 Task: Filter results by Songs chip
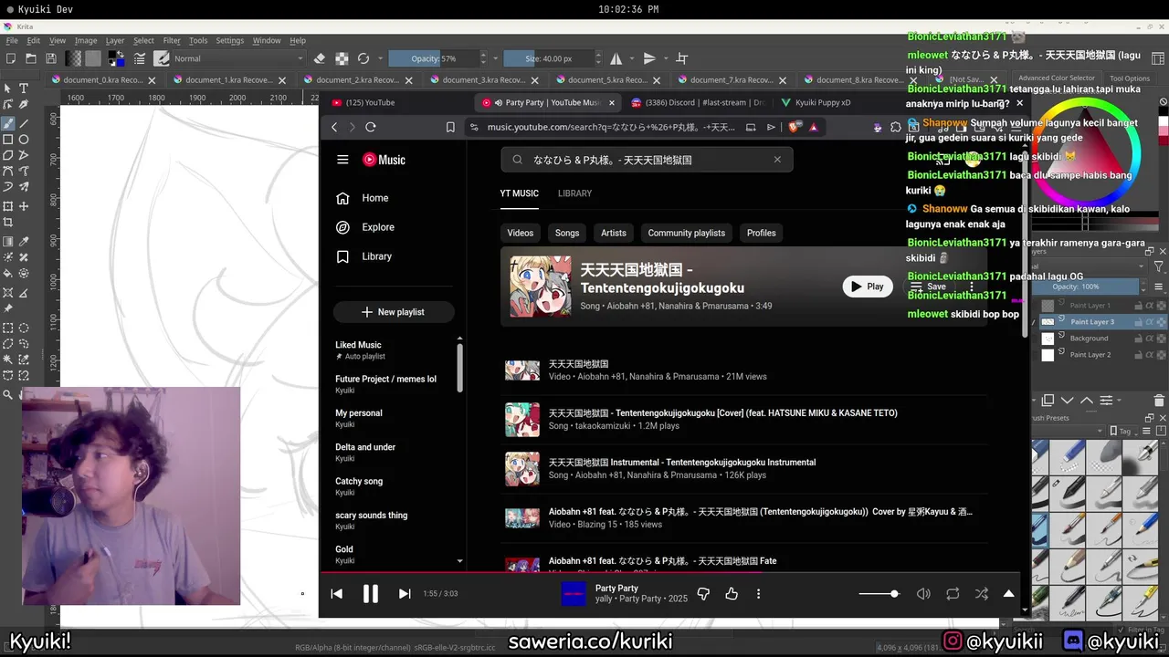pos(567,233)
